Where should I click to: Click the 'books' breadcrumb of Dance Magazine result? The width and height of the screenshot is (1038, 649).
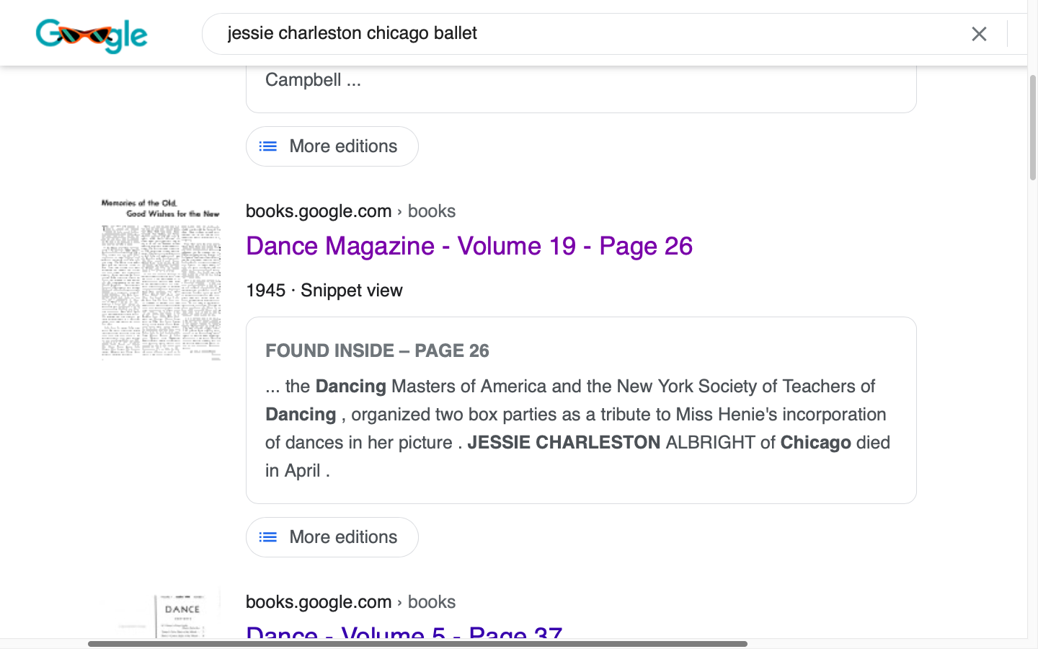coord(431,211)
